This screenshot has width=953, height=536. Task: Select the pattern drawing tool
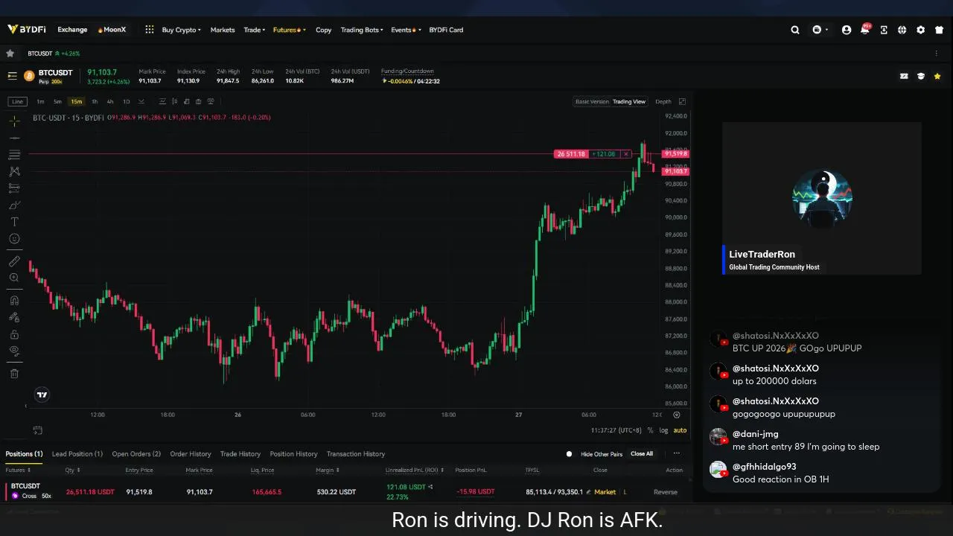click(14, 171)
